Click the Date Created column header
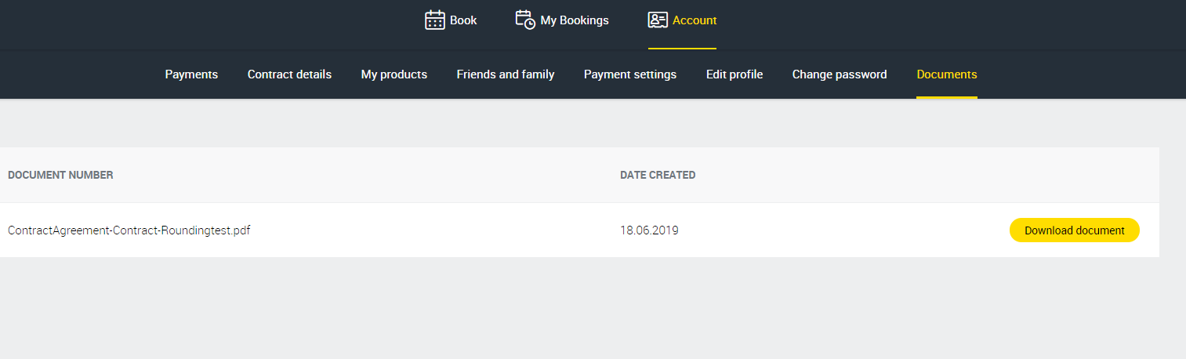 coord(657,176)
